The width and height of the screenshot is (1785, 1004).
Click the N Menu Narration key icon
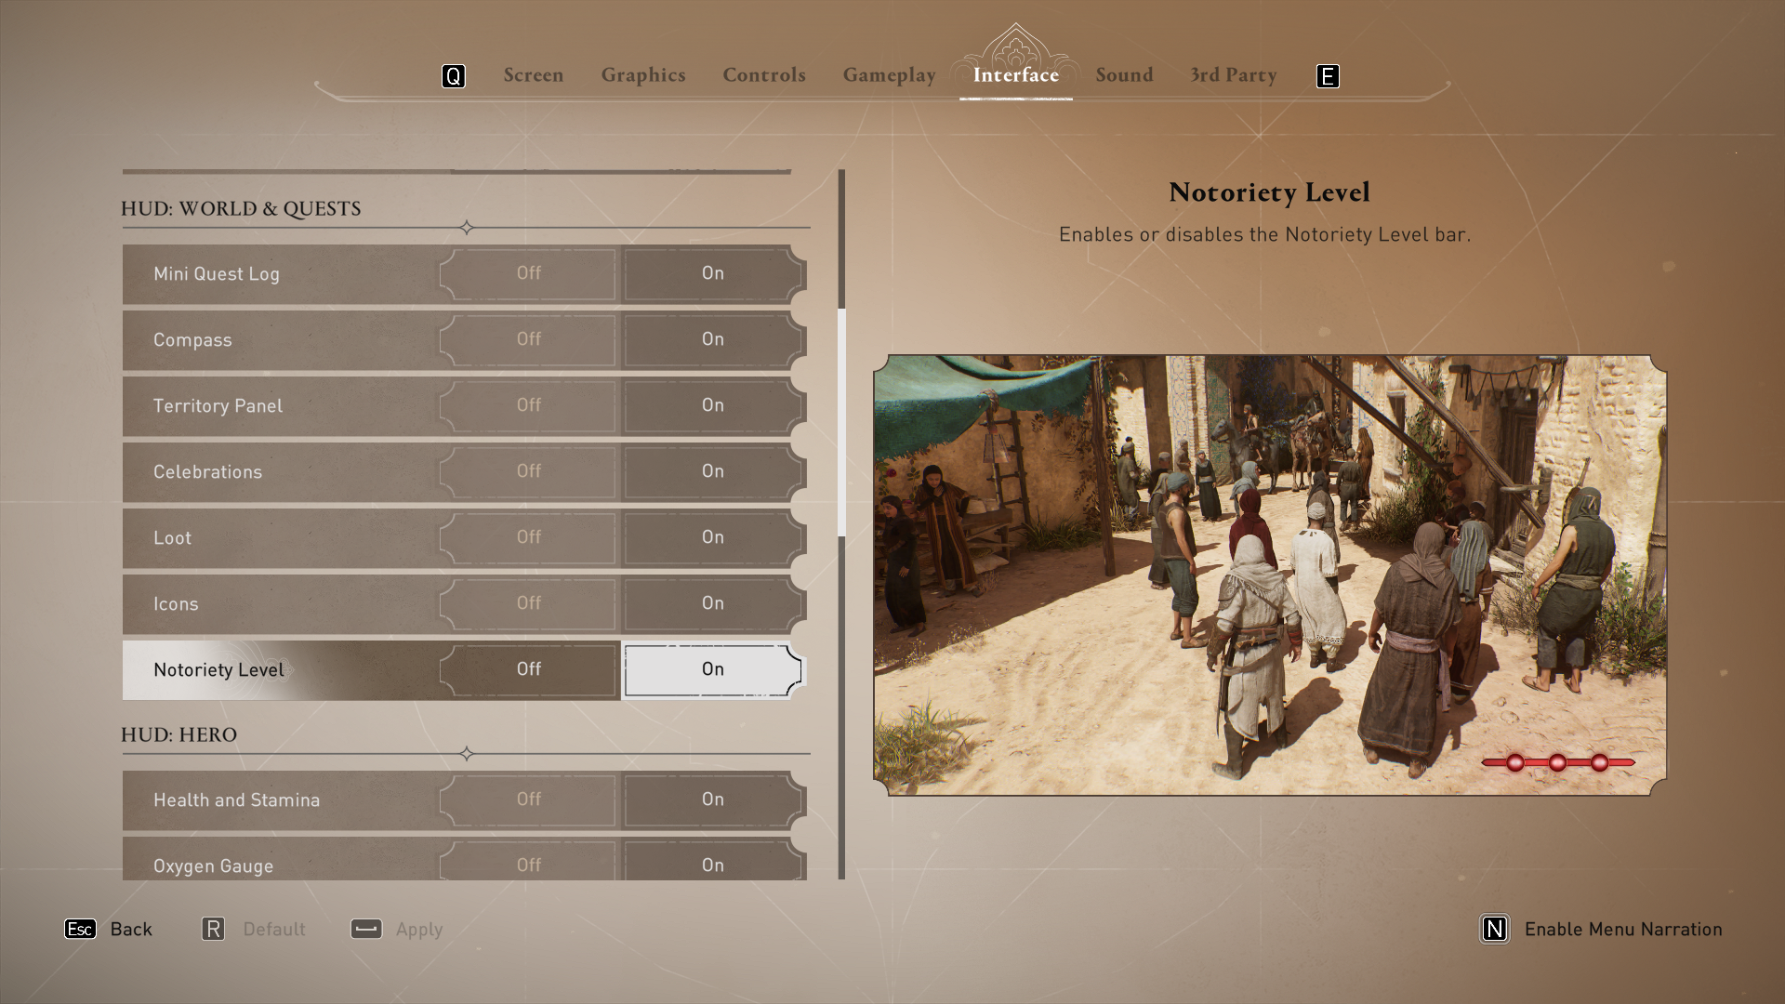(x=1494, y=929)
